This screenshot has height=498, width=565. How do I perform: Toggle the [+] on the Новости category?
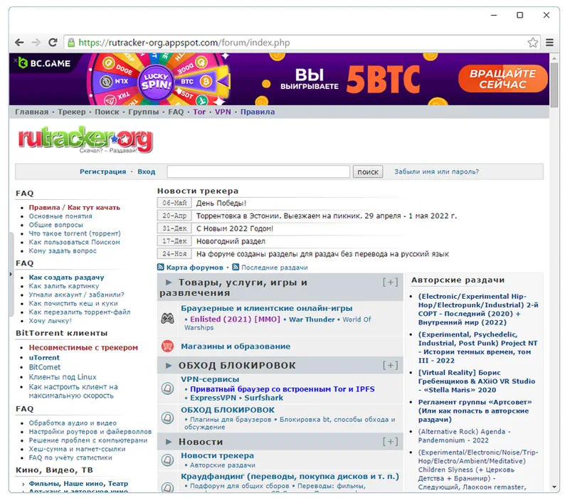[x=390, y=442]
